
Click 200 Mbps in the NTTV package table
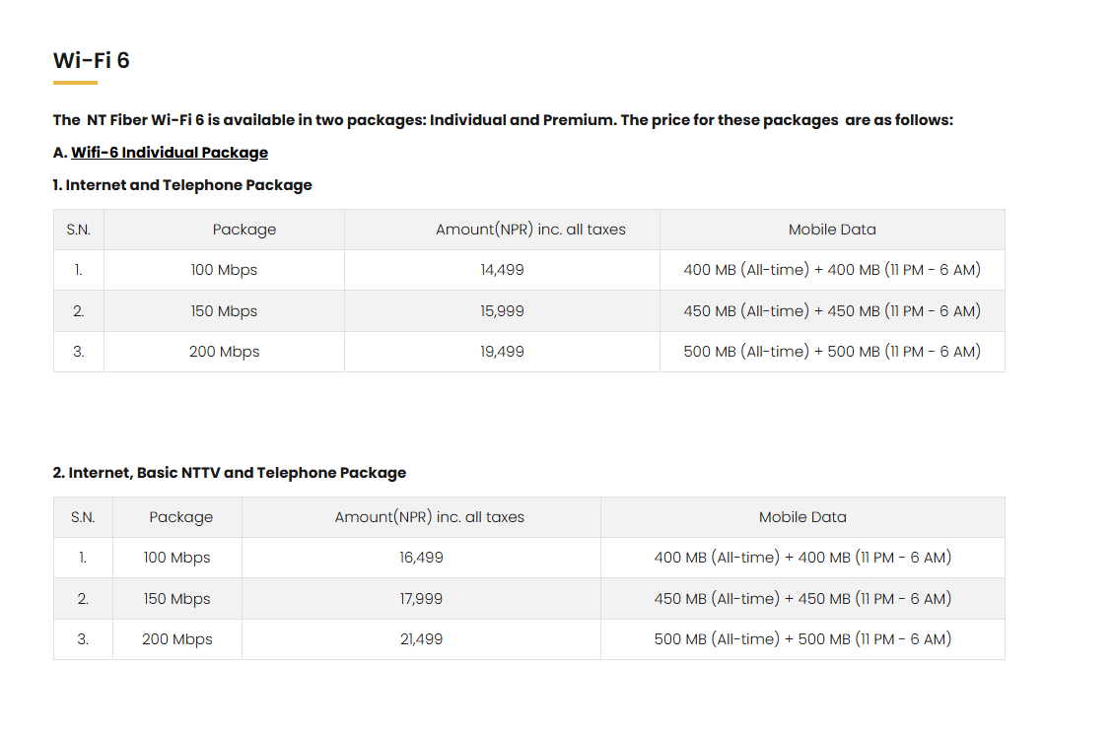coord(176,639)
